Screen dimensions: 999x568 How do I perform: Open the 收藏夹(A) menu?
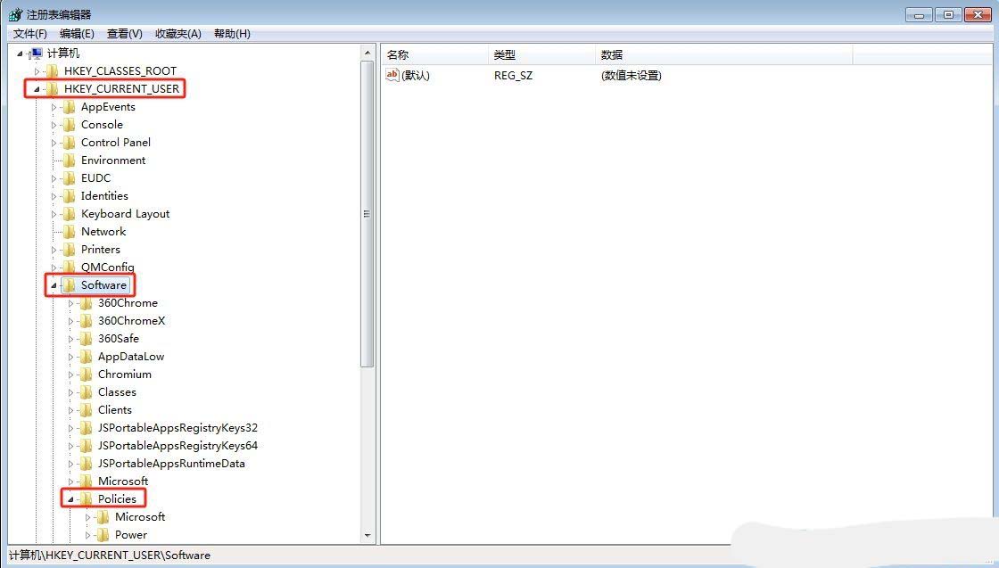point(178,34)
